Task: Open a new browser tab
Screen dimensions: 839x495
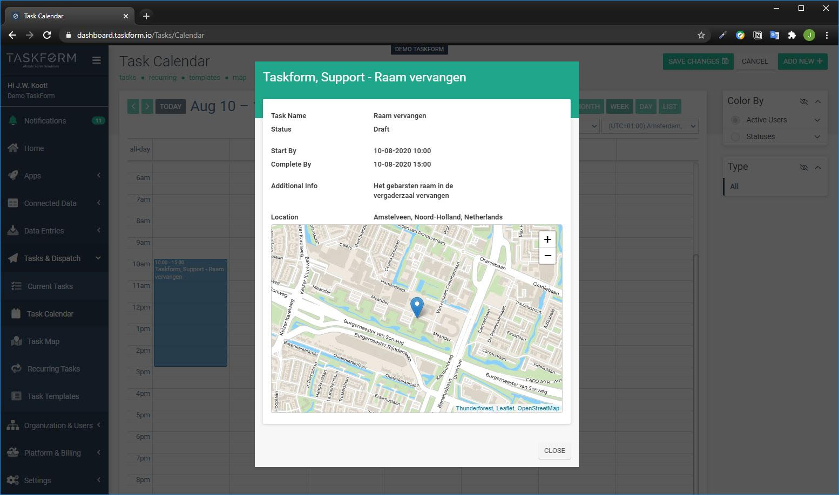Action: (146, 16)
